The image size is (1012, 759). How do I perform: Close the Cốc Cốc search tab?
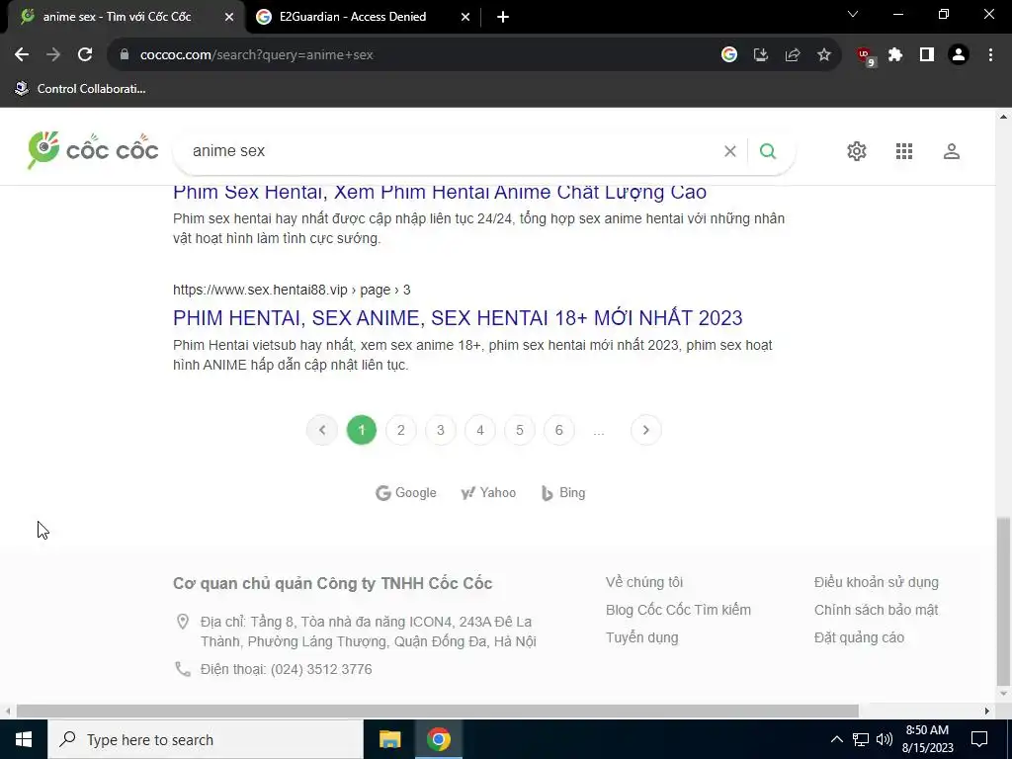pyautogui.click(x=229, y=17)
